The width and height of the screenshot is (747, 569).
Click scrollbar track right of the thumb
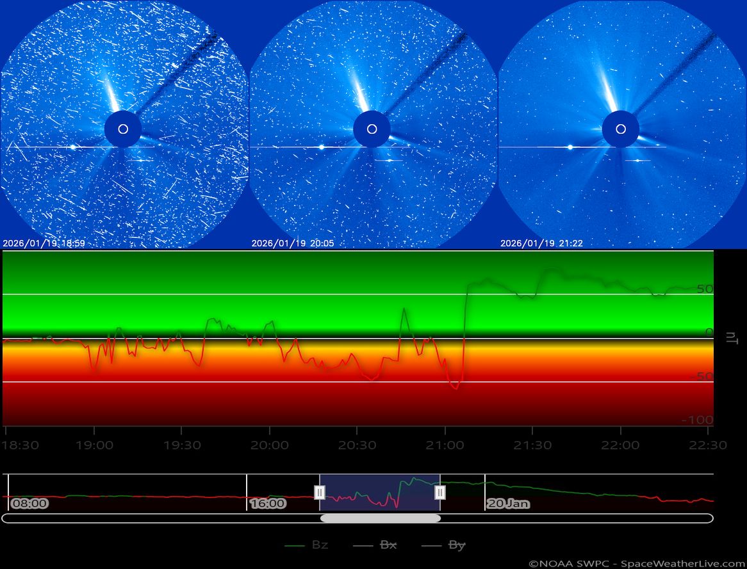pyautogui.click(x=577, y=518)
